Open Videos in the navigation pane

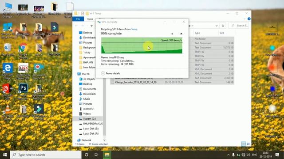pyautogui.click(x=87, y=114)
